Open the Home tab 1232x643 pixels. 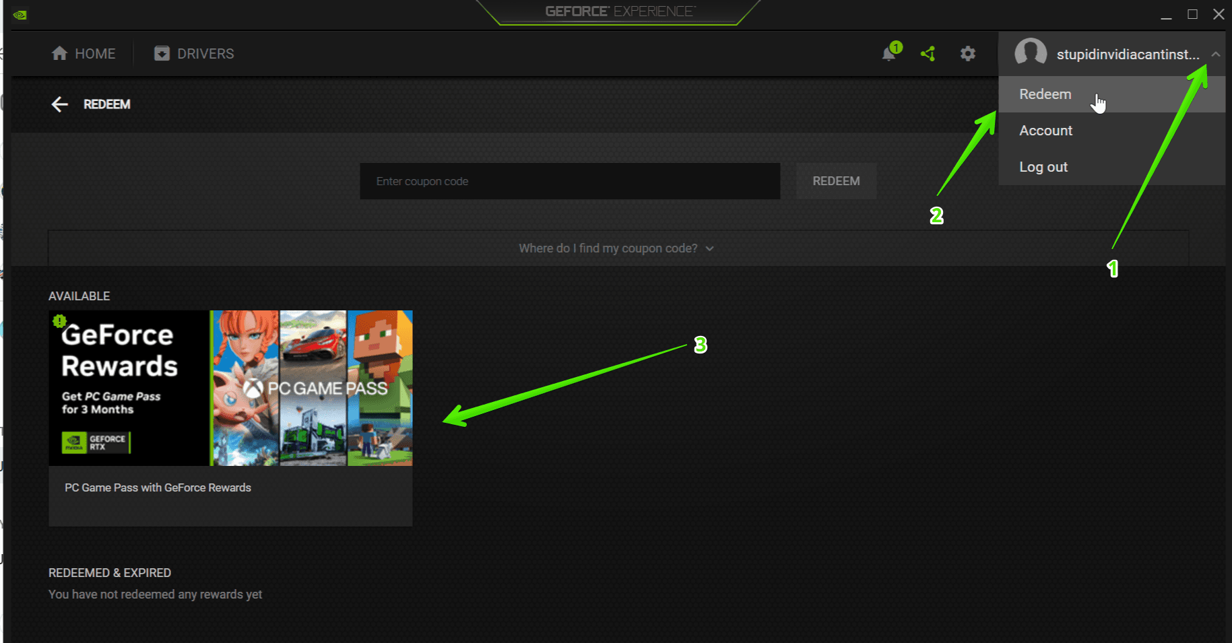84,54
